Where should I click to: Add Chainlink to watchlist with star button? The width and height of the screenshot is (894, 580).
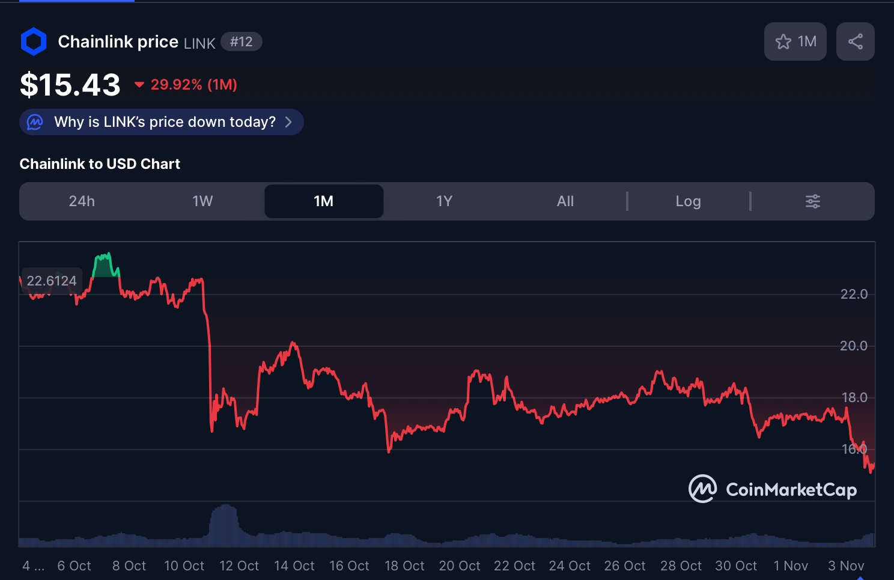795,41
